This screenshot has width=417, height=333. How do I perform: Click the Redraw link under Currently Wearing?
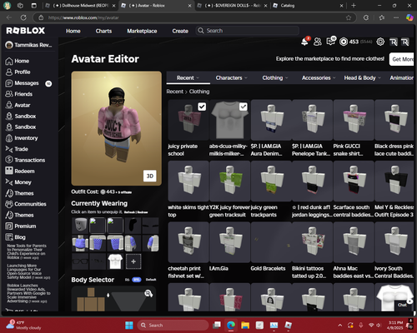pos(143,212)
